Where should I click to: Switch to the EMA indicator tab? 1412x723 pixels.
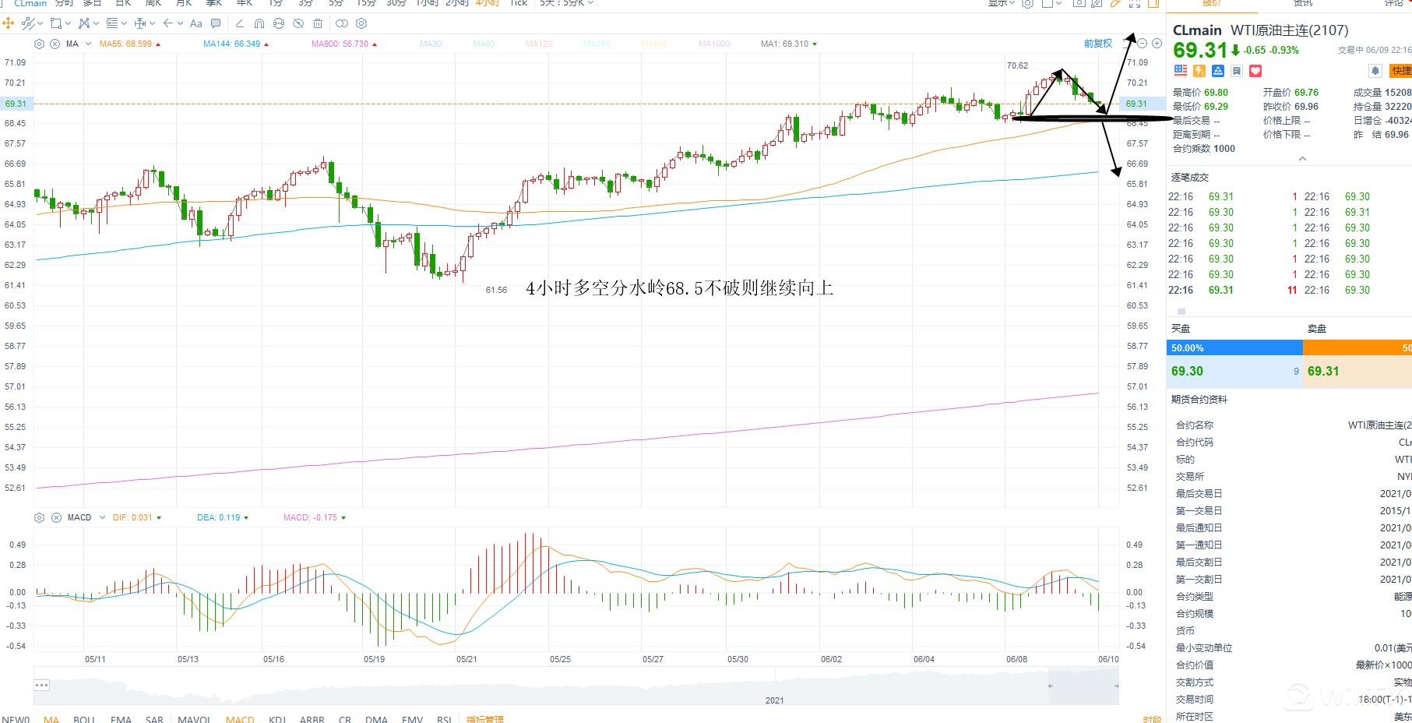tap(121, 719)
